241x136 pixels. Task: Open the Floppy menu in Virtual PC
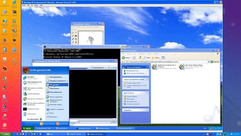point(36,5)
